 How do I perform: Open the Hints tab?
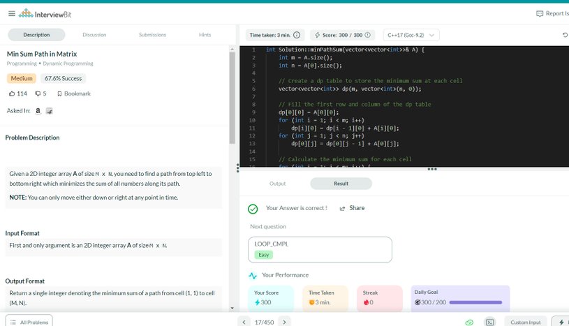(x=205, y=35)
